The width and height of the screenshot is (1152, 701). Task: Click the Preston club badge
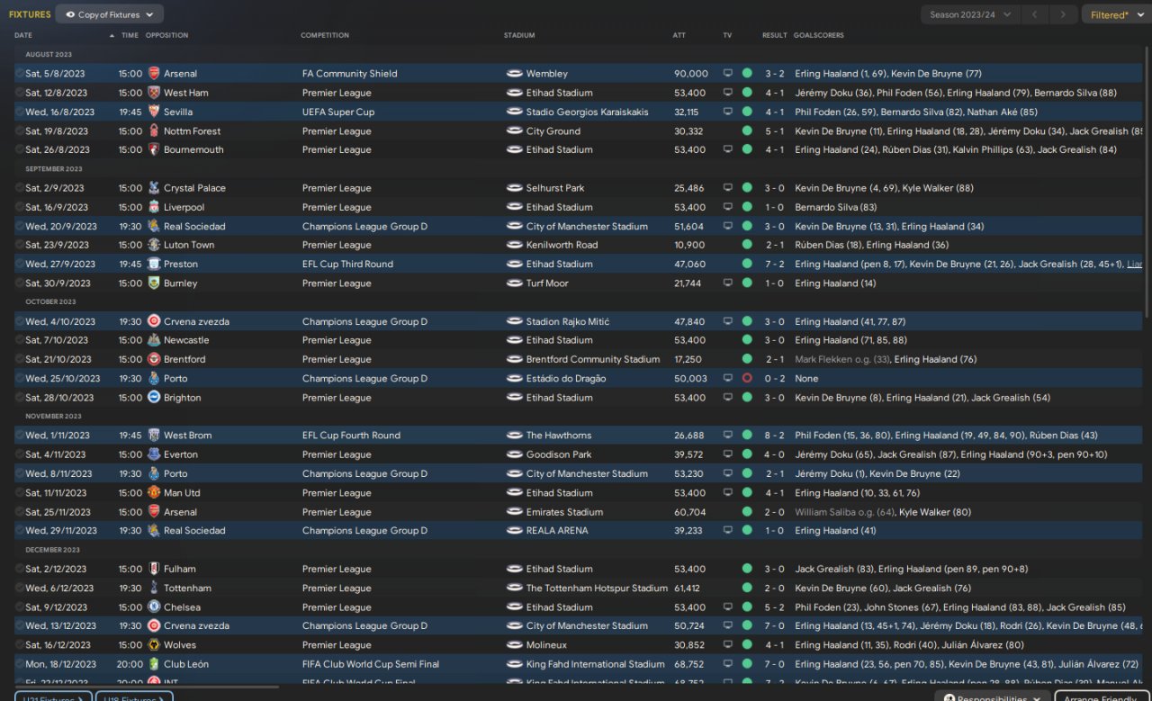[154, 264]
